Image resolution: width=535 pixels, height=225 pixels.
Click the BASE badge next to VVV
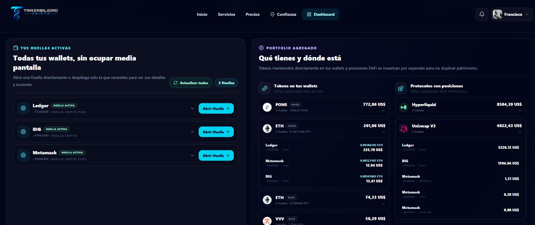tap(292, 219)
